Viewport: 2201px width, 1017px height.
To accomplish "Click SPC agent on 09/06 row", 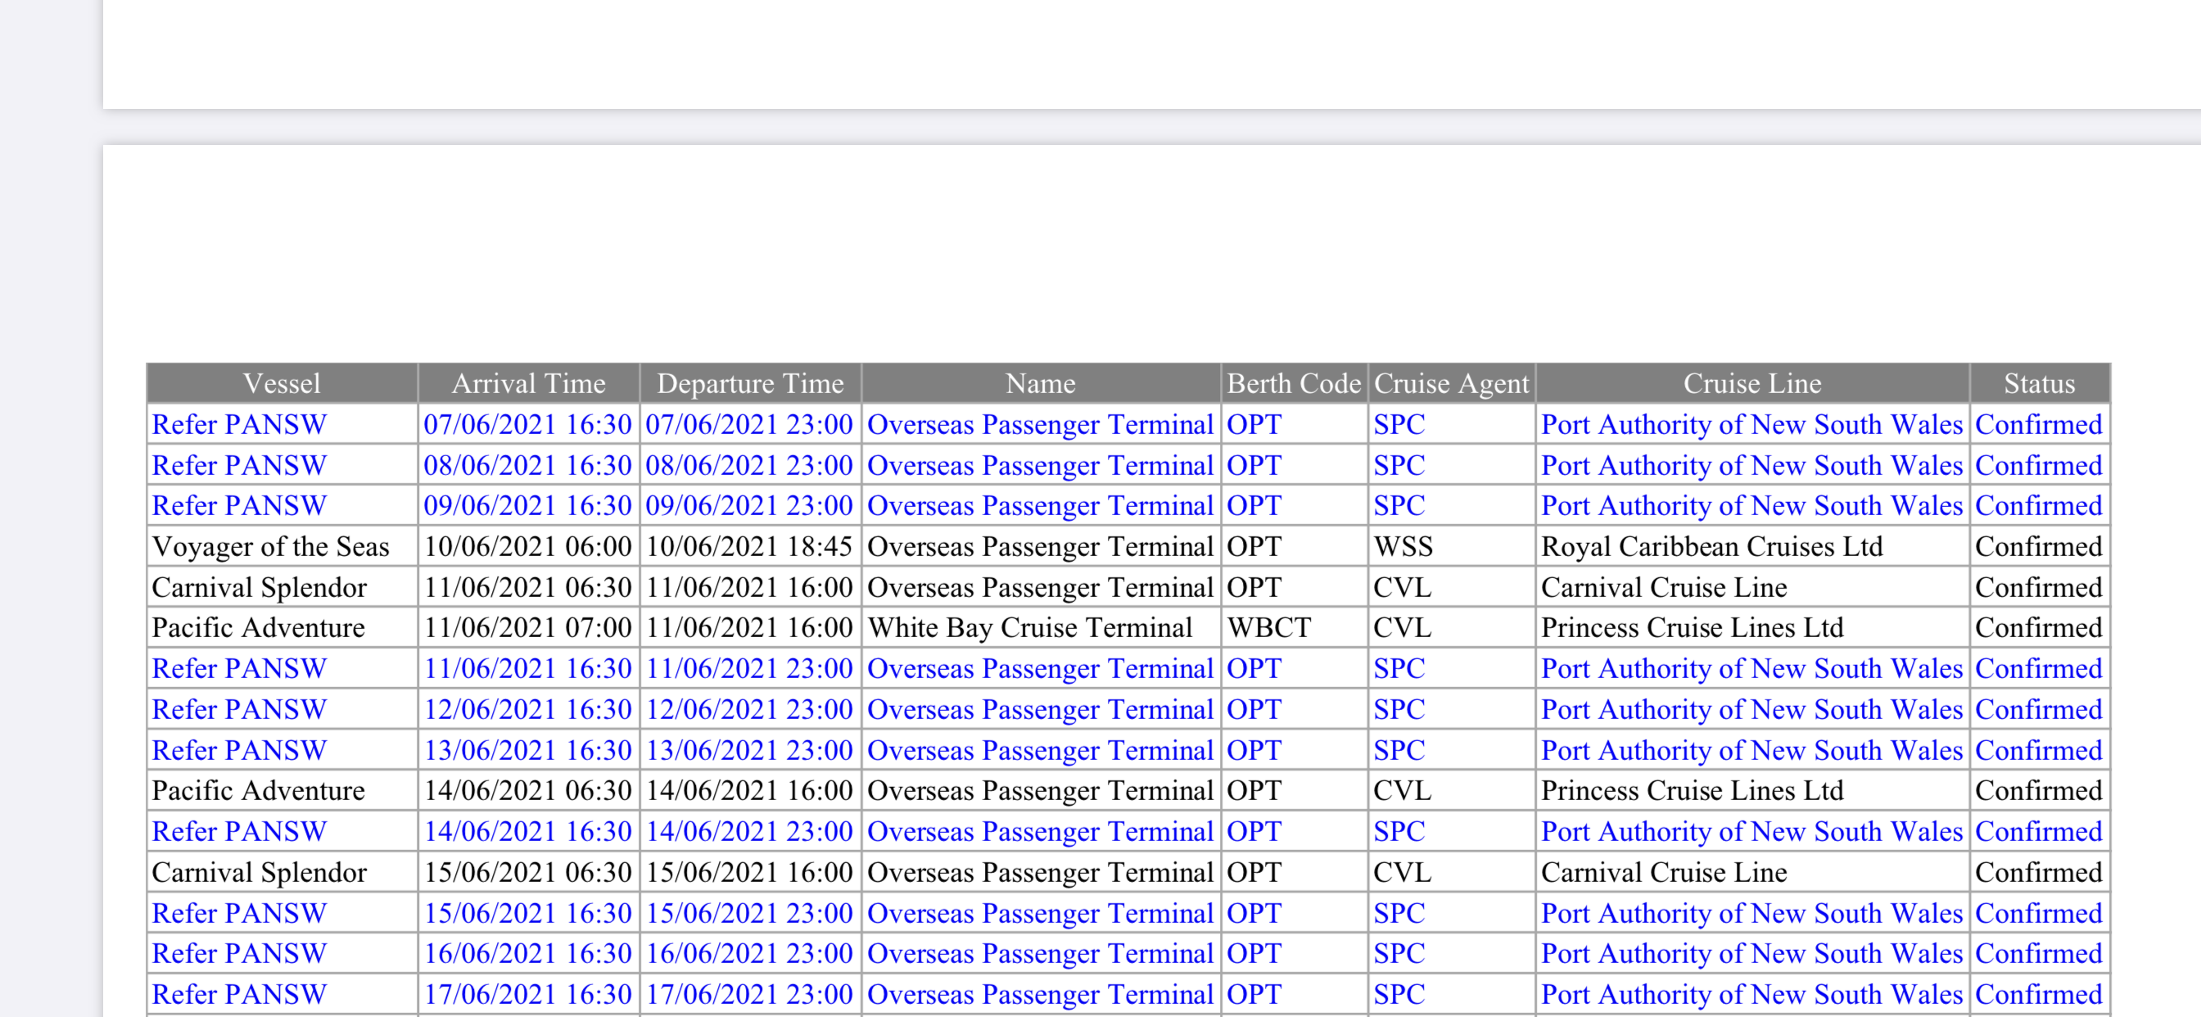I will pyautogui.click(x=1399, y=506).
